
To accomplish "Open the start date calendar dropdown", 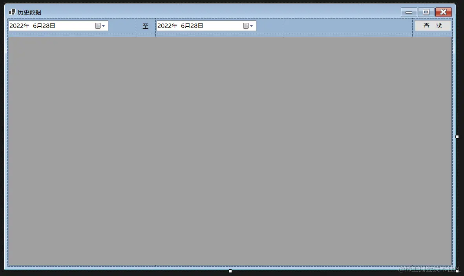I will (100, 26).
